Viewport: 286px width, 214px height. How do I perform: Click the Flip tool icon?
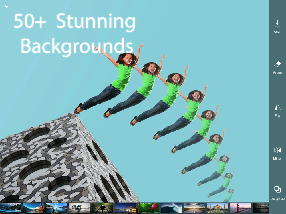pyautogui.click(x=277, y=107)
